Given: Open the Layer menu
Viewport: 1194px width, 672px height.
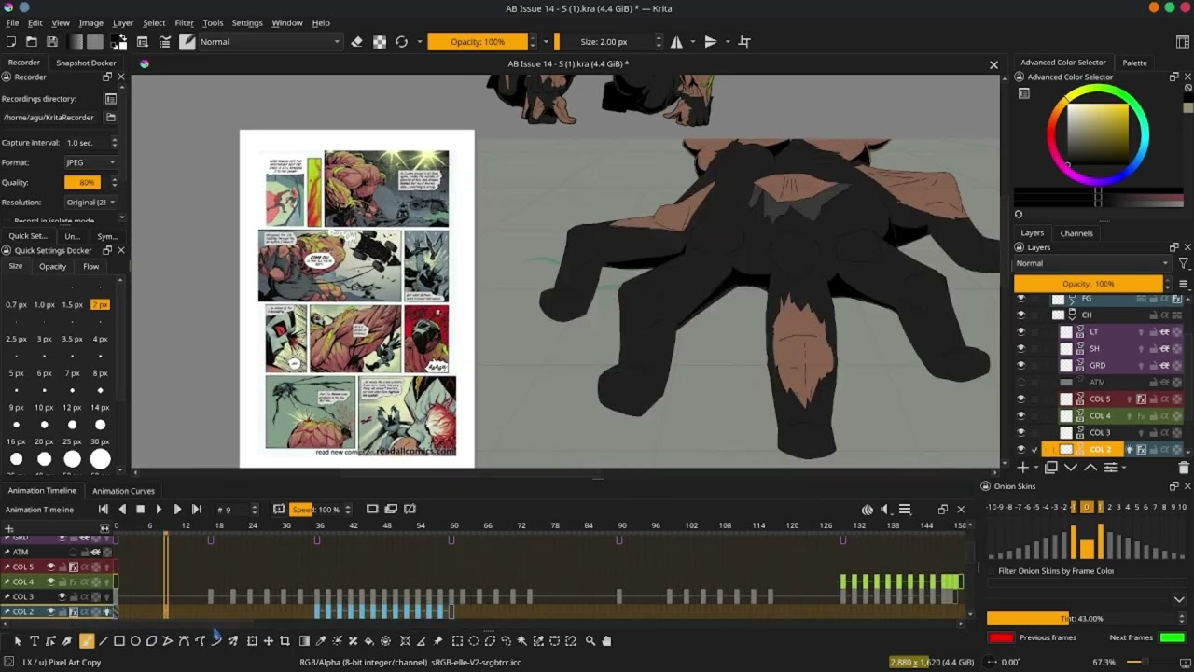Looking at the screenshot, I should [x=123, y=22].
